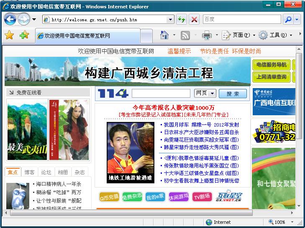
Task: Open link 让个性与服装"般配
Action: (59, 200)
